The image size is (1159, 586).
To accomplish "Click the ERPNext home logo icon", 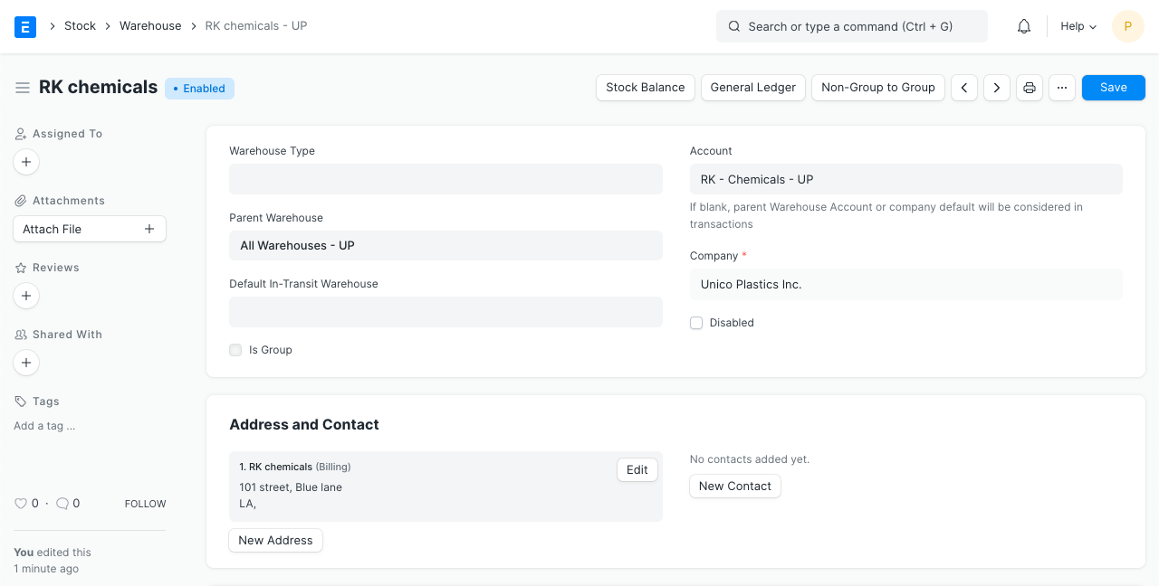I will point(25,26).
